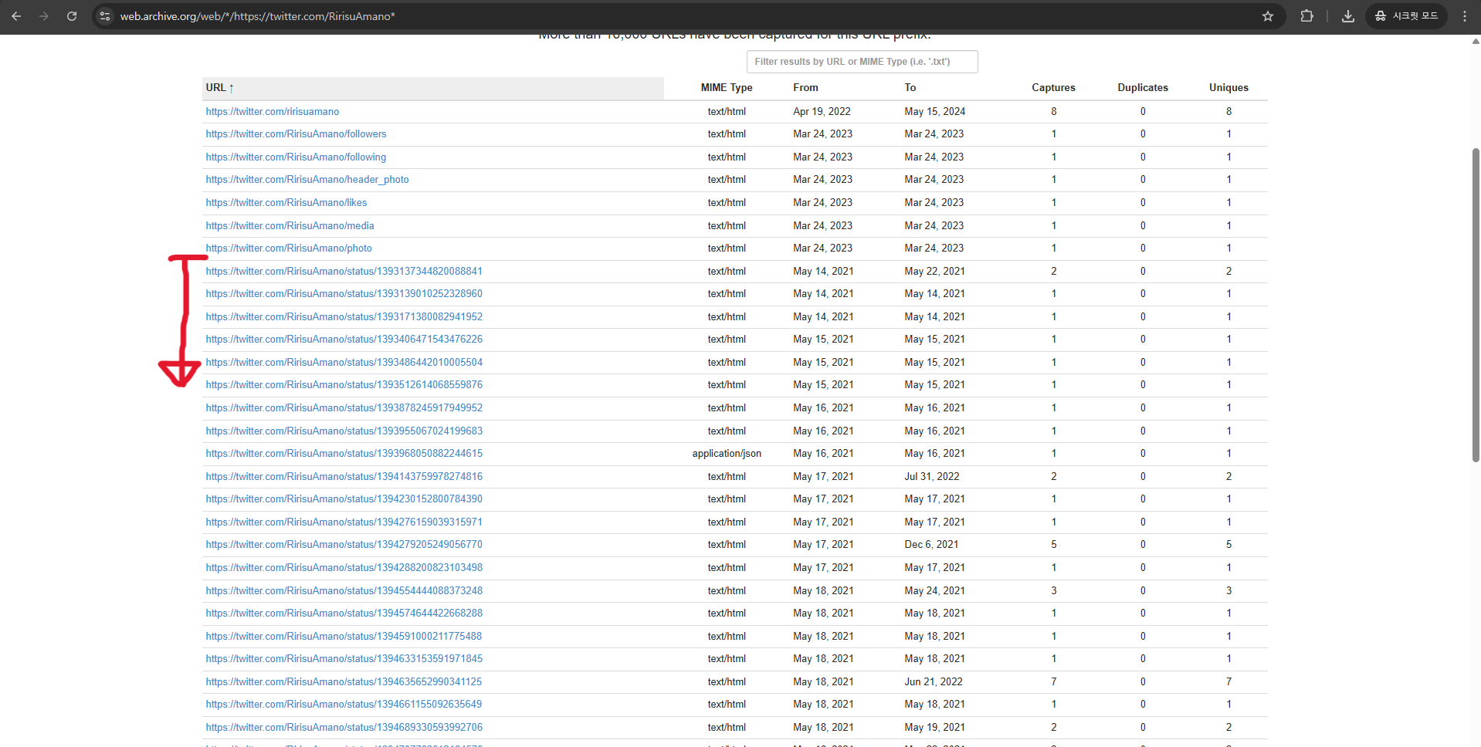Viewport: 1481px width, 747px height.
Task: Open status link ending 1394276159039315971
Action: 344,522
